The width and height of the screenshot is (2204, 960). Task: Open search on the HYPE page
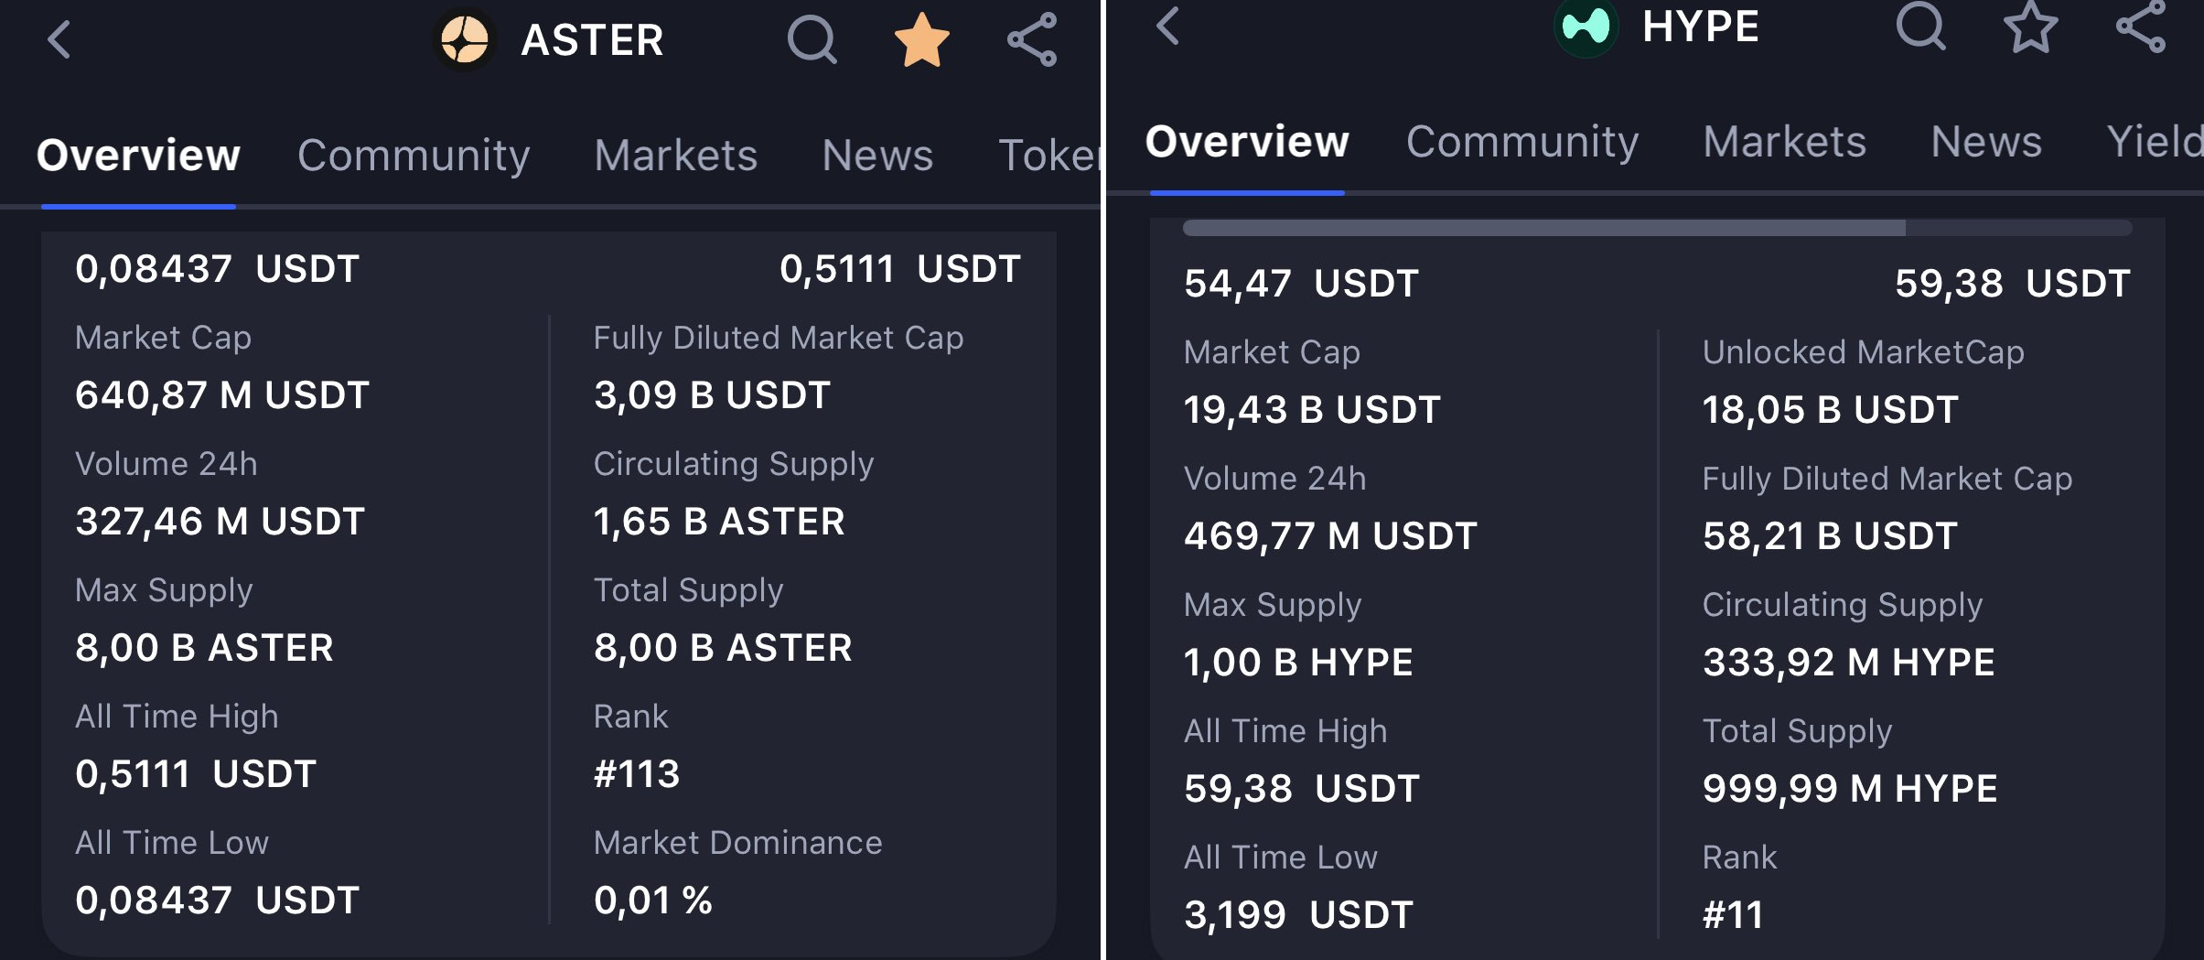pyautogui.click(x=1919, y=29)
